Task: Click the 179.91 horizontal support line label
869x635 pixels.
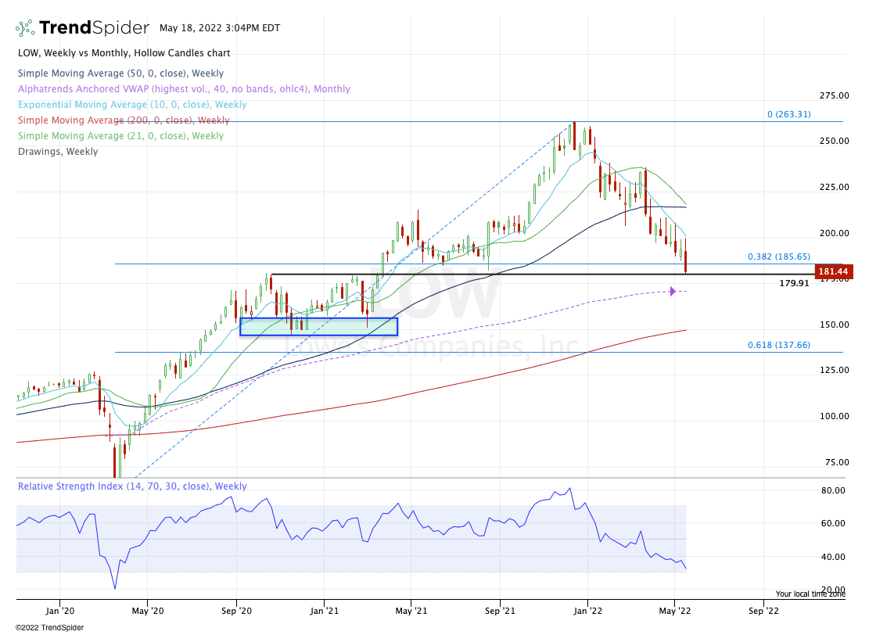Action: coord(794,283)
